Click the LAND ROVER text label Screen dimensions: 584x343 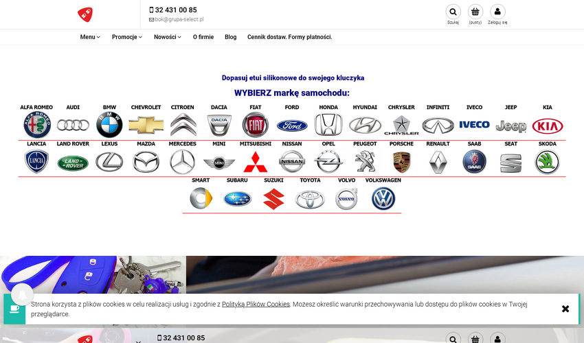pos(73,143)
